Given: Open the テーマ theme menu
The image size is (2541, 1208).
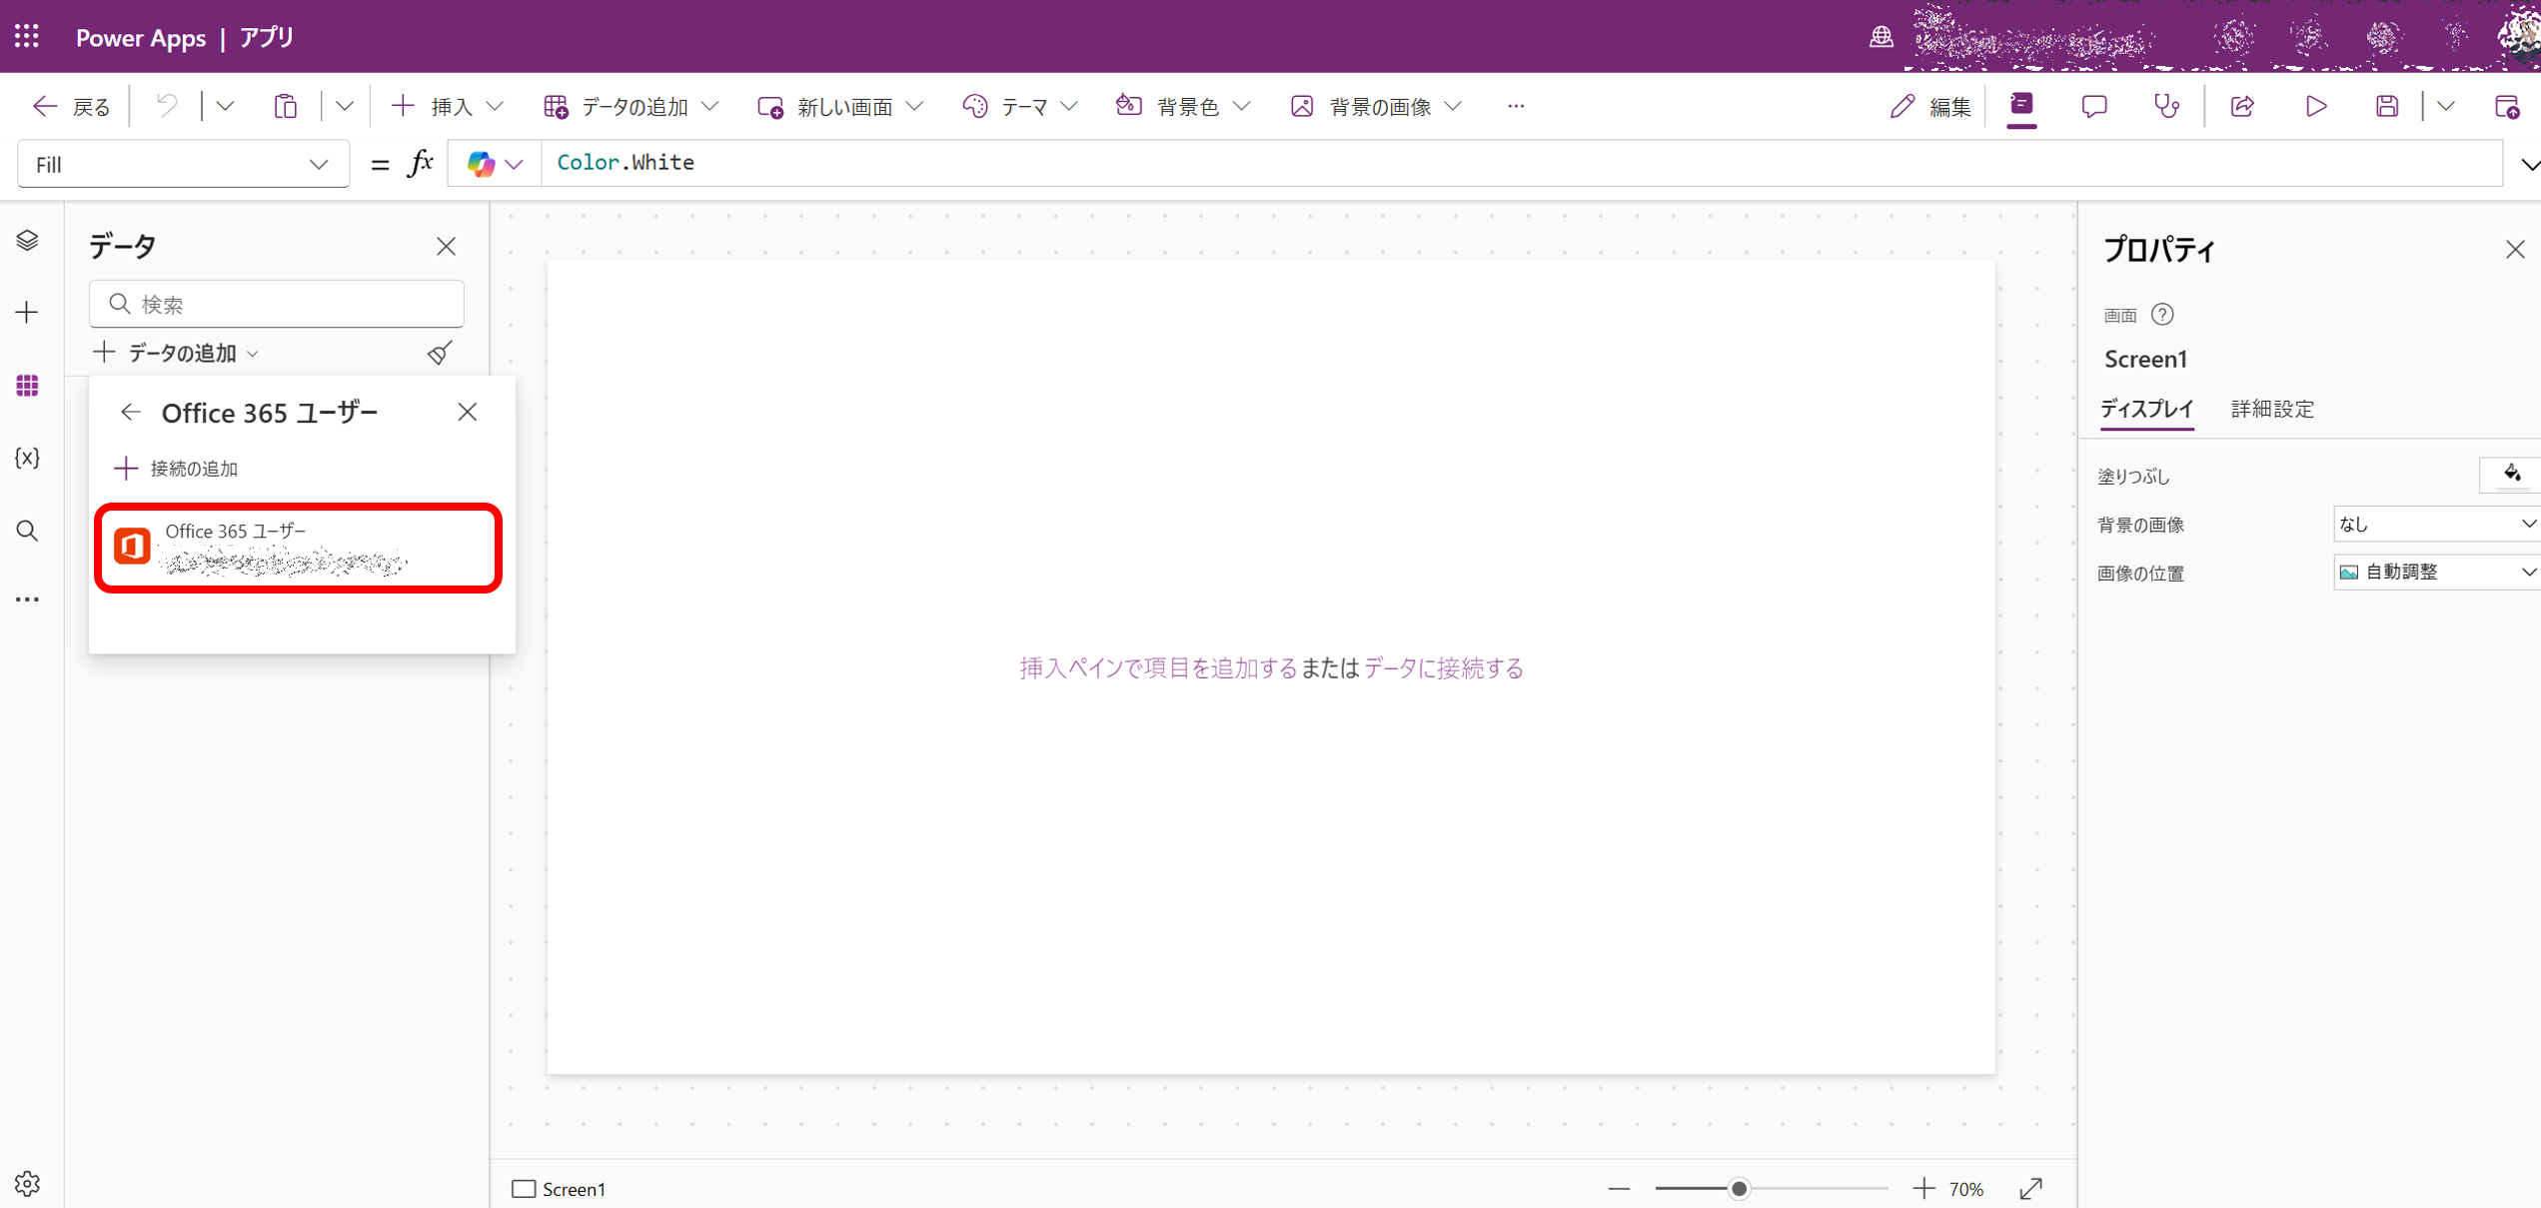Looking at the screenshot, I should (1020, 106).
